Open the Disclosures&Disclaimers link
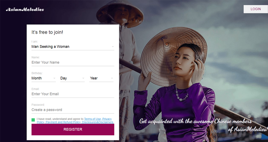The width and height of the screenshot is (268, 142). [98, 122]
